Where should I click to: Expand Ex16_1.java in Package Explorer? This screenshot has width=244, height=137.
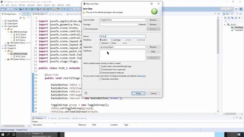tap(11, 57)
